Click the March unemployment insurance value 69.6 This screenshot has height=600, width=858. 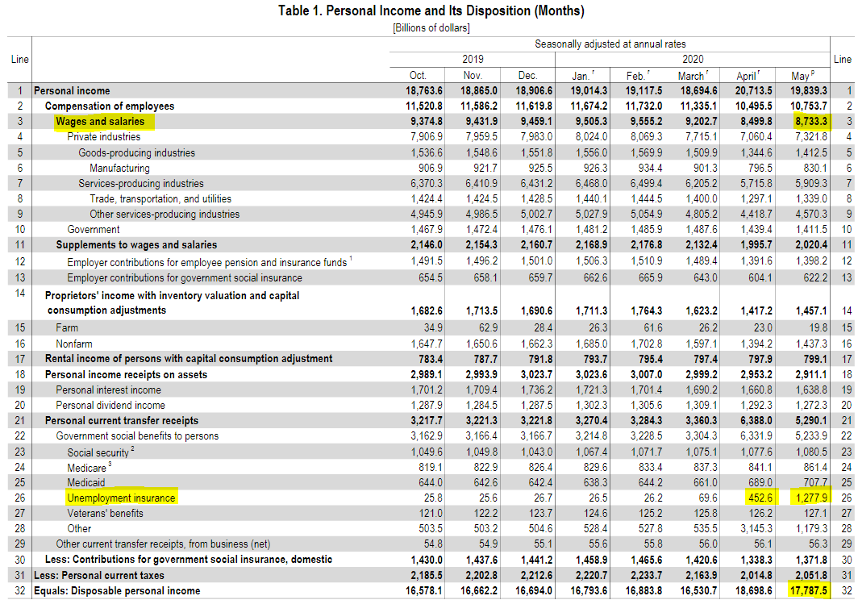(707, 498)
